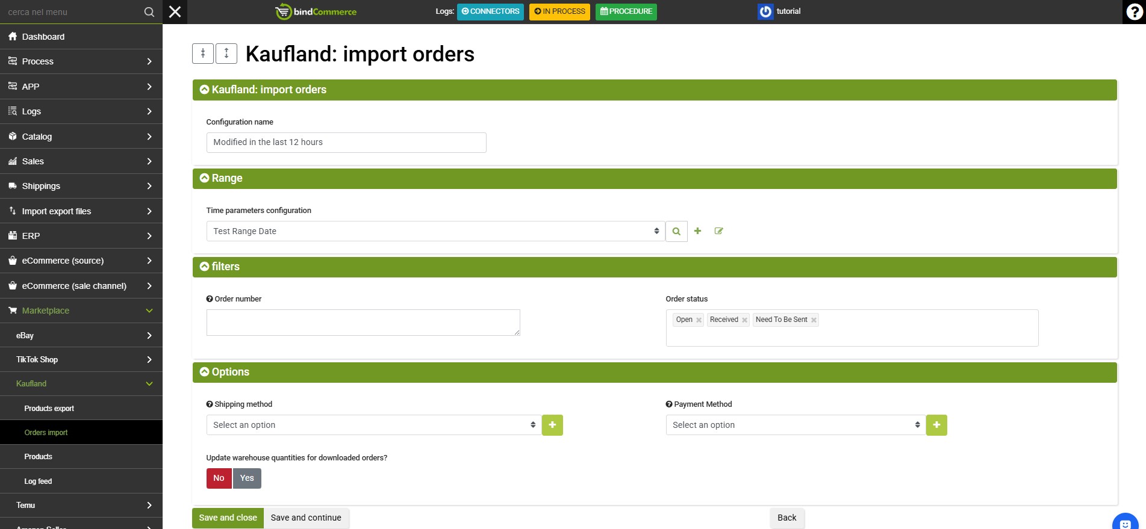Click the Save and close button
The height and width of the screenshot is (529, 1146).
(x=228, y=518)
